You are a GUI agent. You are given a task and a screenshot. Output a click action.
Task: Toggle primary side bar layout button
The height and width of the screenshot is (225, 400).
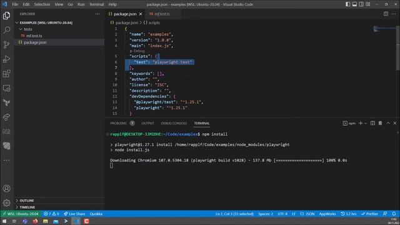347,4
